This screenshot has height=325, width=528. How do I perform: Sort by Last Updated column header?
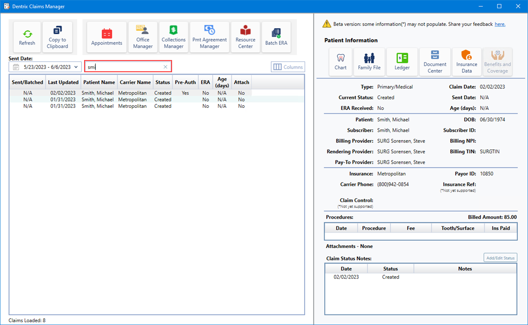point(63,82)
